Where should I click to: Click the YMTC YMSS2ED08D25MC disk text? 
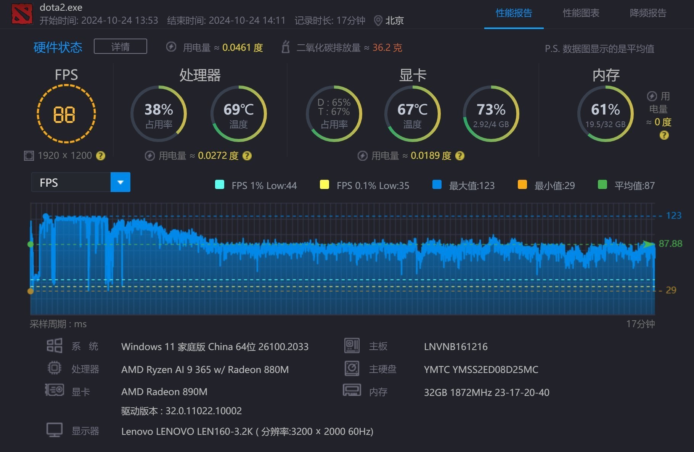(x=481, y=370)
